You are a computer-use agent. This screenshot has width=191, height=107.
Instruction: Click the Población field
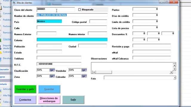[49, 46]
